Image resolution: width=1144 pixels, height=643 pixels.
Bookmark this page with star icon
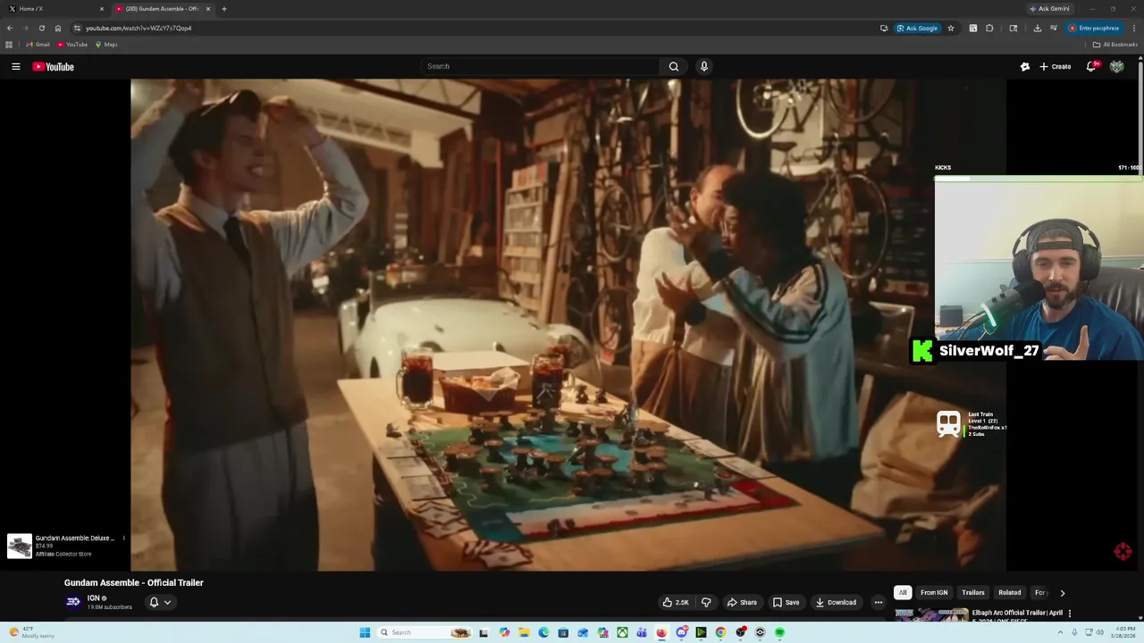[951, 28]
